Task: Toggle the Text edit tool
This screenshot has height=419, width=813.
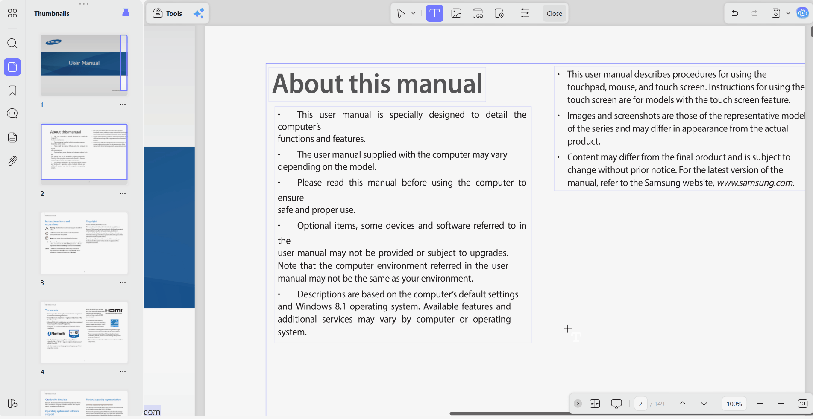Action: [434, 13]
